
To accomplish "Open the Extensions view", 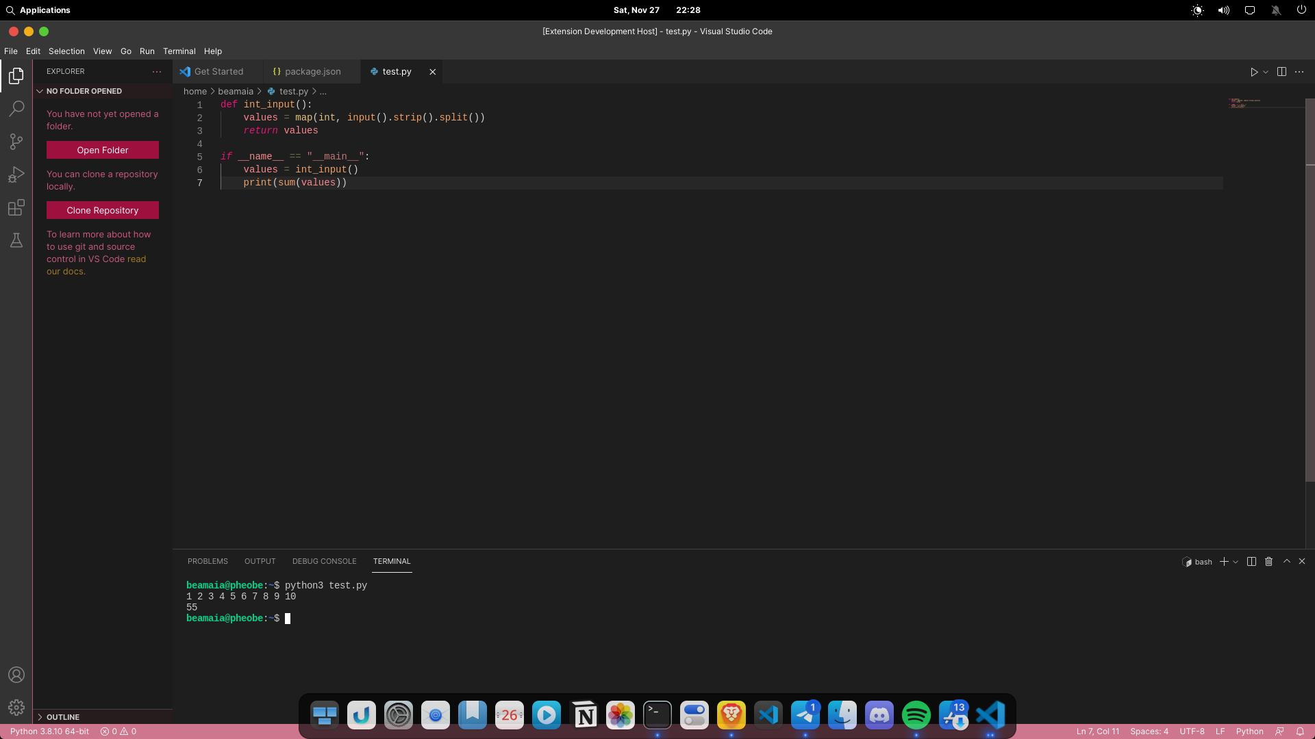I will click(x=16, y=207).
